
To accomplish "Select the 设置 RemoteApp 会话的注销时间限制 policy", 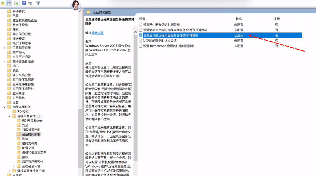I will [169, 46].
